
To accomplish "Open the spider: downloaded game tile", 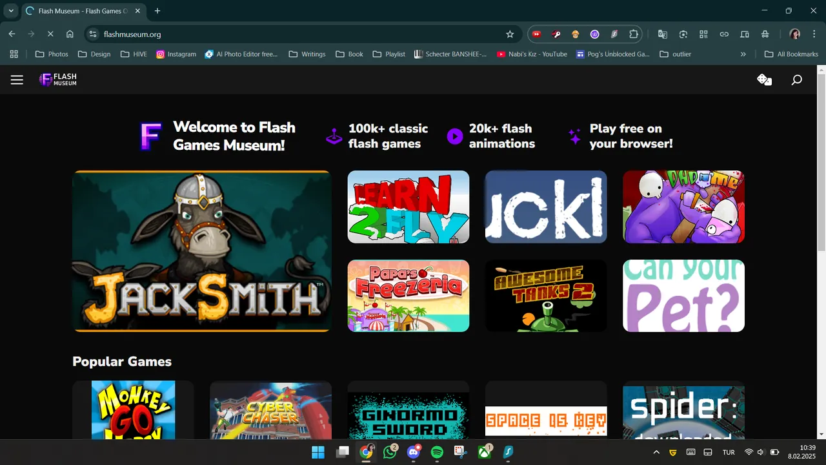I will (x=683, y=410).
